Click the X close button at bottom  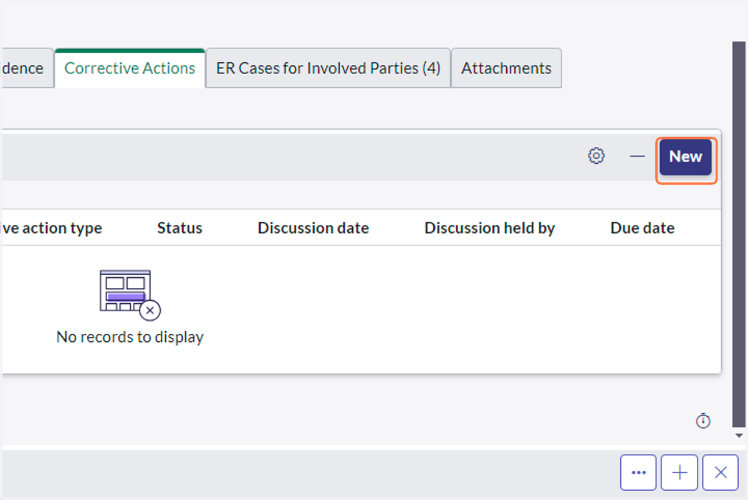[721, 473]
